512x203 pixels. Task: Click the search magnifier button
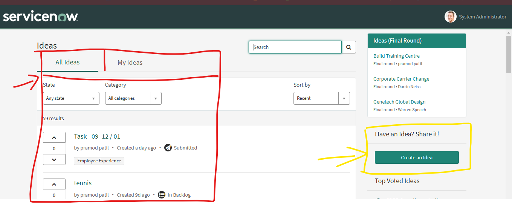[x=349, y=47]
